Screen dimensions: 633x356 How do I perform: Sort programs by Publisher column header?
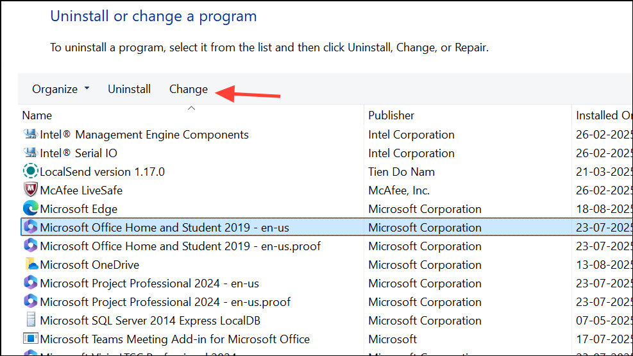click(391, 115)
